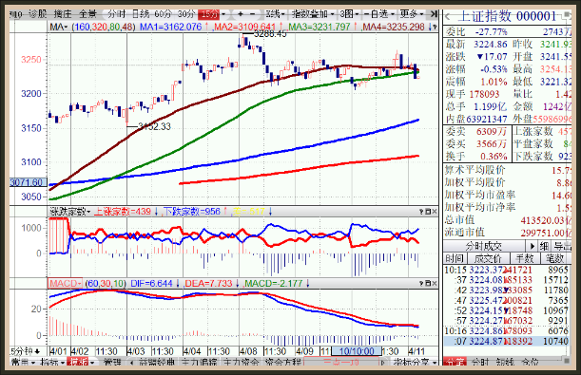The image size is (581, 375).
Task: Click the 导出 button in 分时成交 header
Action: click(562, 246)
